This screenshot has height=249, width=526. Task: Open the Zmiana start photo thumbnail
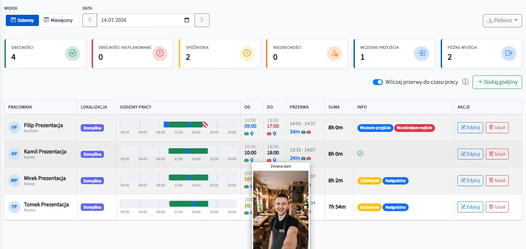click(x=281, y=210)
